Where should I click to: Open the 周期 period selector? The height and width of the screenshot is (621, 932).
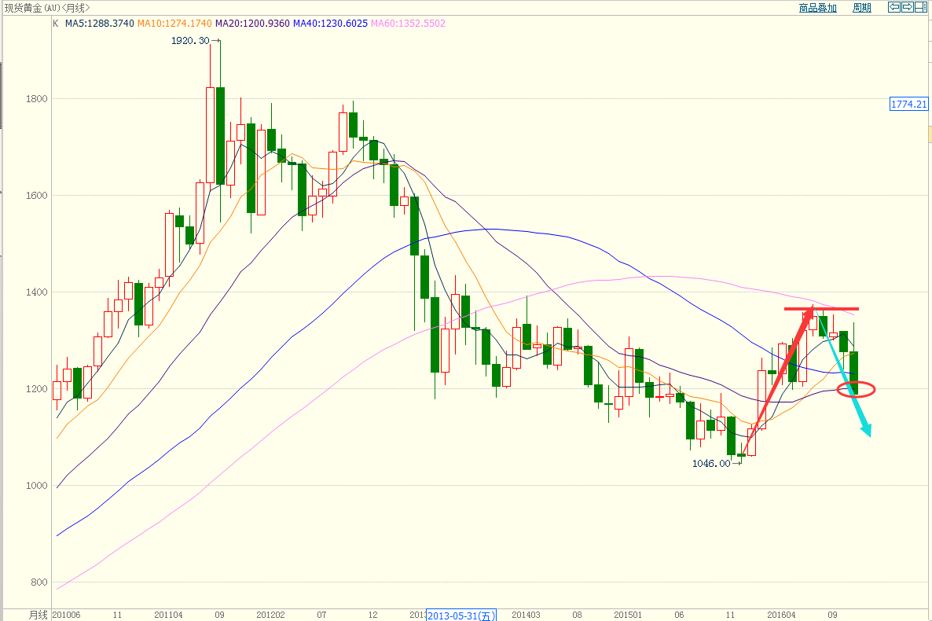(x=861, y=8)
